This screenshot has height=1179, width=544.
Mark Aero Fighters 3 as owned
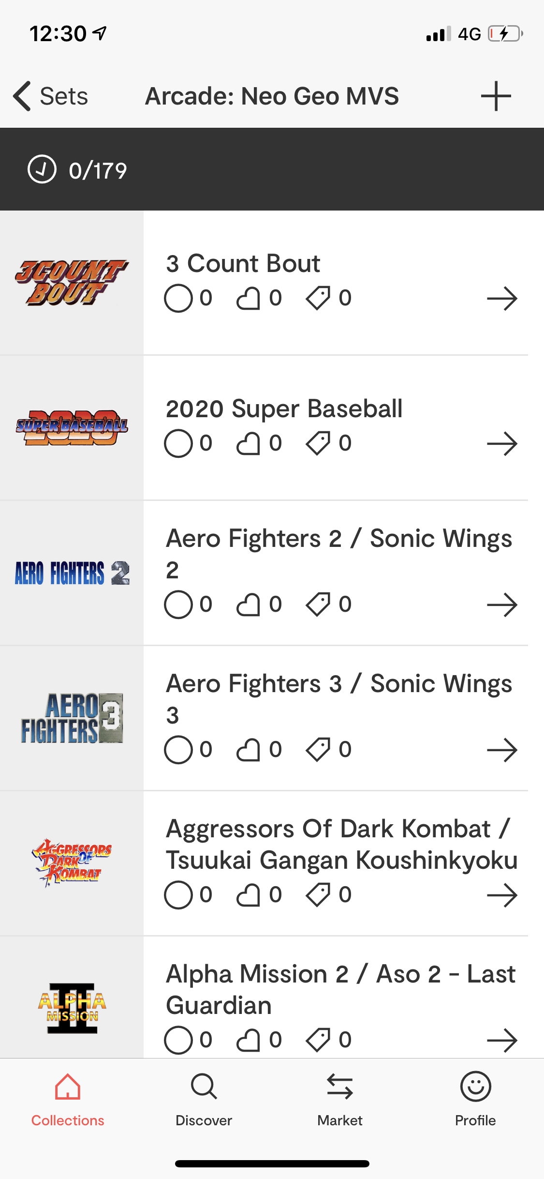(178, 750)
